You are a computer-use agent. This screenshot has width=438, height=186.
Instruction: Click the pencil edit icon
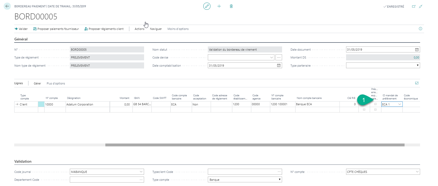click(x=207, y=6)
